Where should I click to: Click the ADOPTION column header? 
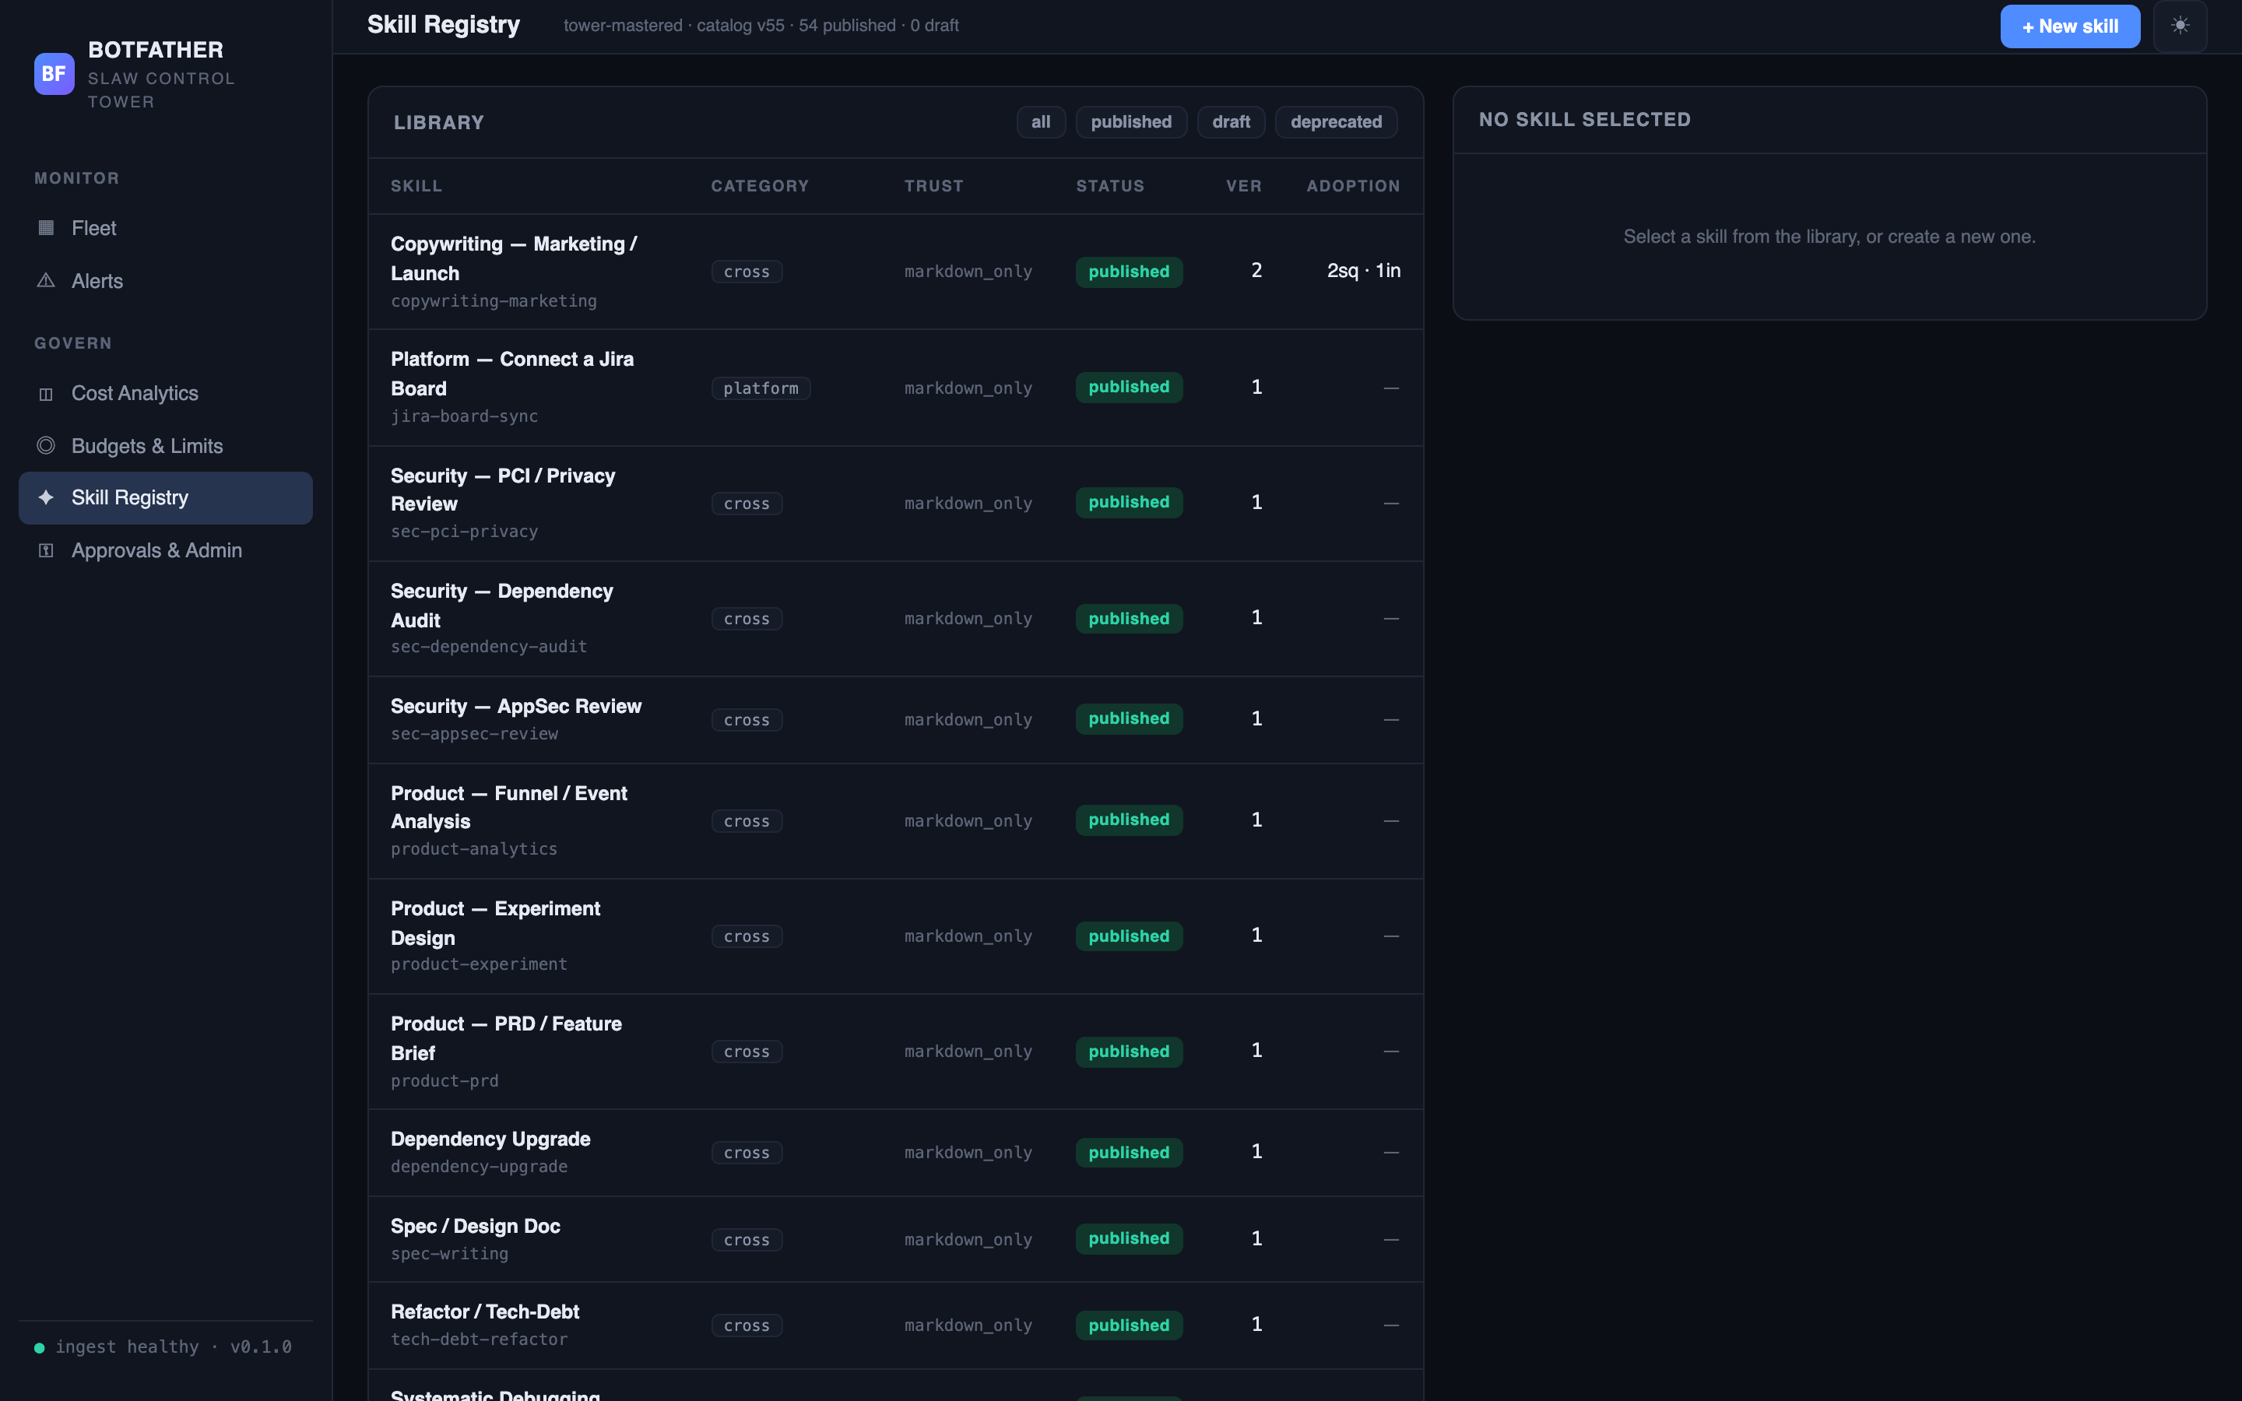click(x=1354, y=186)
